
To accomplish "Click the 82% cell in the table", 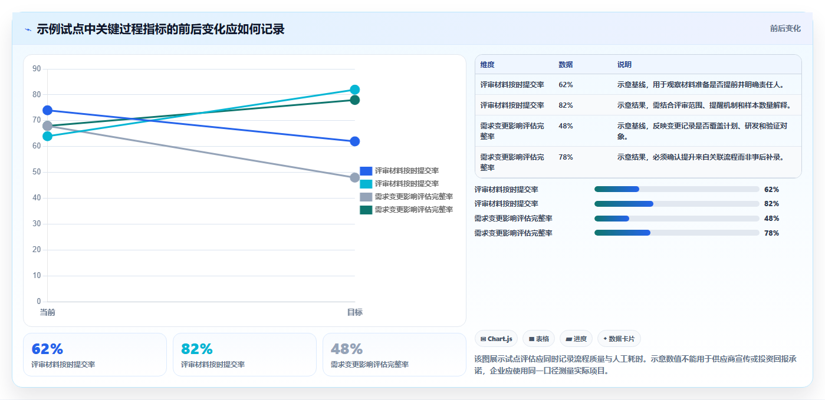I will coord(566,105).
